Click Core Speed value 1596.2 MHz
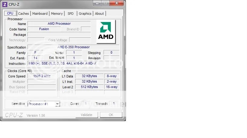 (x=42, y=76)
